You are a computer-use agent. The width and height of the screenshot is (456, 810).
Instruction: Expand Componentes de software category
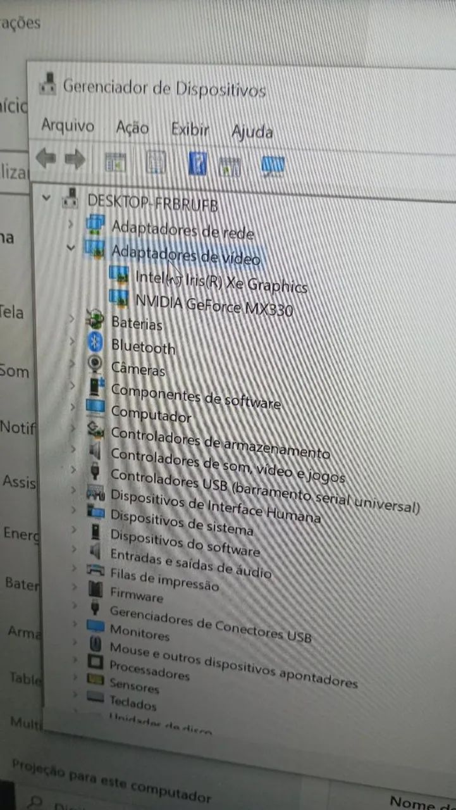tap(72, 384)
